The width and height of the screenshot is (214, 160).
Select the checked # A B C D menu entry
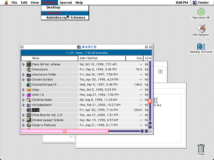pos(65,13)
